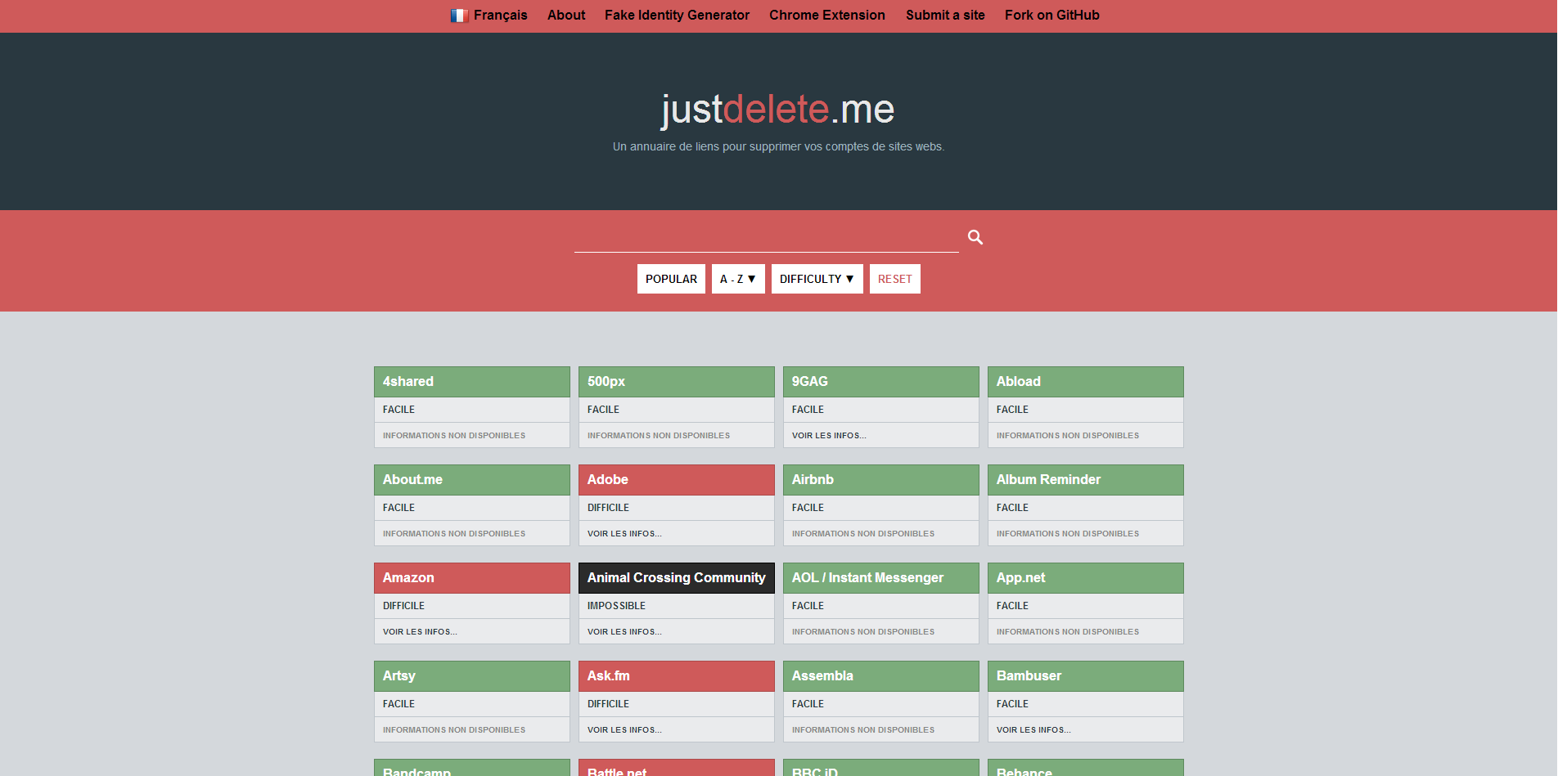Open the 4shared deletion link
The width and height of the screenshot is (1558, 776).
click(x=472, y=382)
